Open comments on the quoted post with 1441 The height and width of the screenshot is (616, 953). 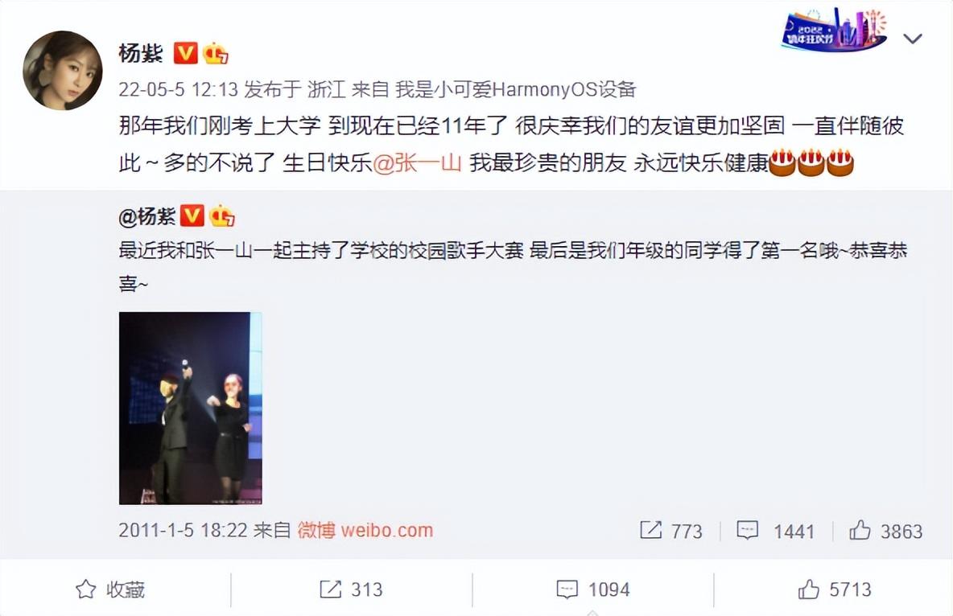[776, 531]
